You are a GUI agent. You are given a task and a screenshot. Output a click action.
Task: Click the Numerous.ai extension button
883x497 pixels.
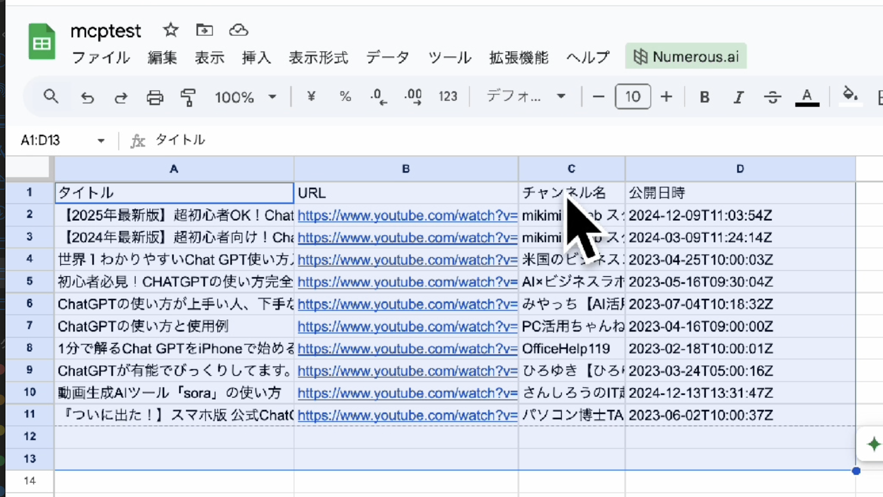(686, 57)
